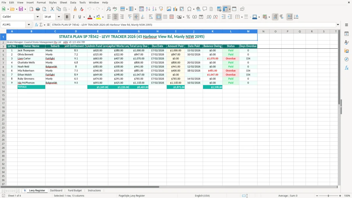Open the Sheet menu

tap(63, 2)
